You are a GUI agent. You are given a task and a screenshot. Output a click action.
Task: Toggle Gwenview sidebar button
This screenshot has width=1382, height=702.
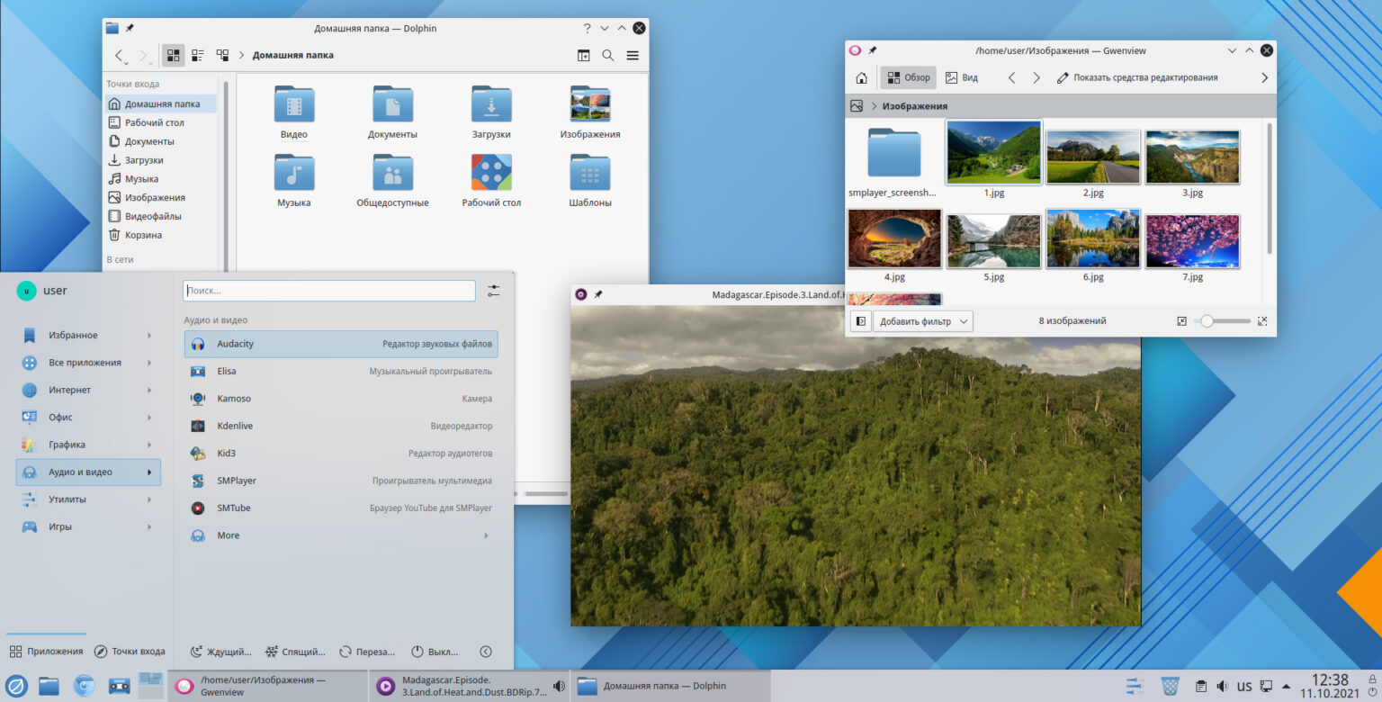tap(861, 321)
